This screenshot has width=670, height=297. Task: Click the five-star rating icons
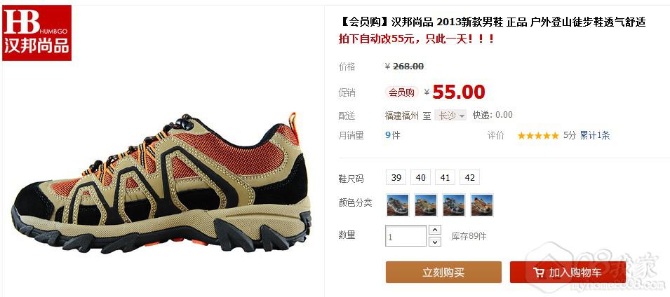[538, 136]
